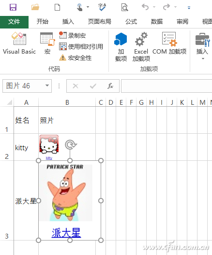
Task: Click cell containing kitty name
Action: (x=26, y=147)
